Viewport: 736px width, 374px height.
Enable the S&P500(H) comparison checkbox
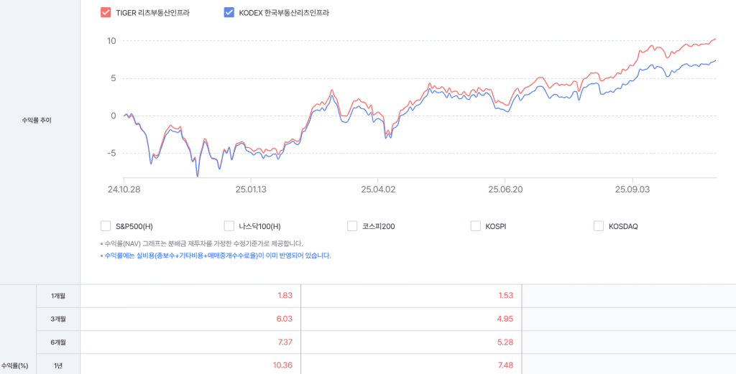tap(106, 226)
